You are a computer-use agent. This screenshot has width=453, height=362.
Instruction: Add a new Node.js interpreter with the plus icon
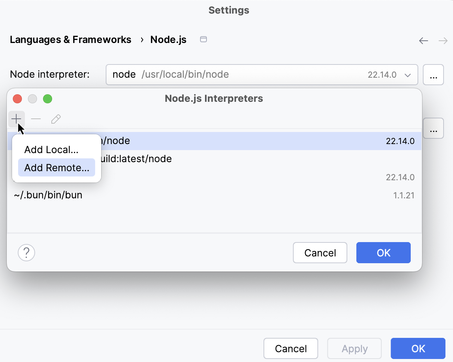[16, 119]
